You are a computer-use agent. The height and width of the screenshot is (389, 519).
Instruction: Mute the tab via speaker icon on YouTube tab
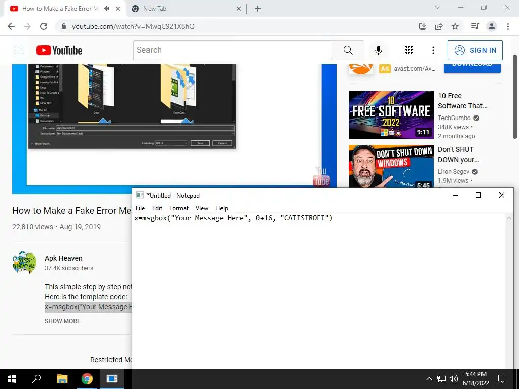coord(106,9)
